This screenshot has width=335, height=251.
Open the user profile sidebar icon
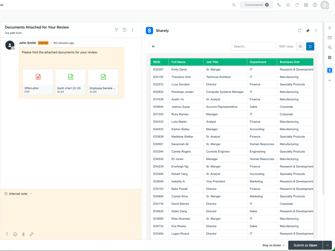click(329, 28)
